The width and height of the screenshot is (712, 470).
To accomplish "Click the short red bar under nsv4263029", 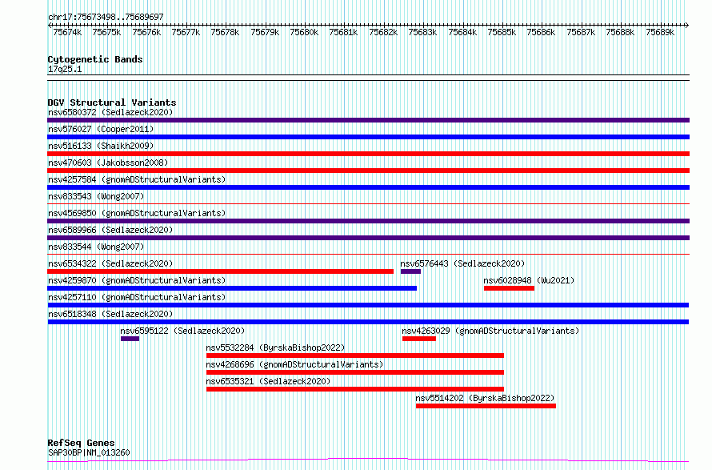I will pyautogui.click(x=419, y=339).
